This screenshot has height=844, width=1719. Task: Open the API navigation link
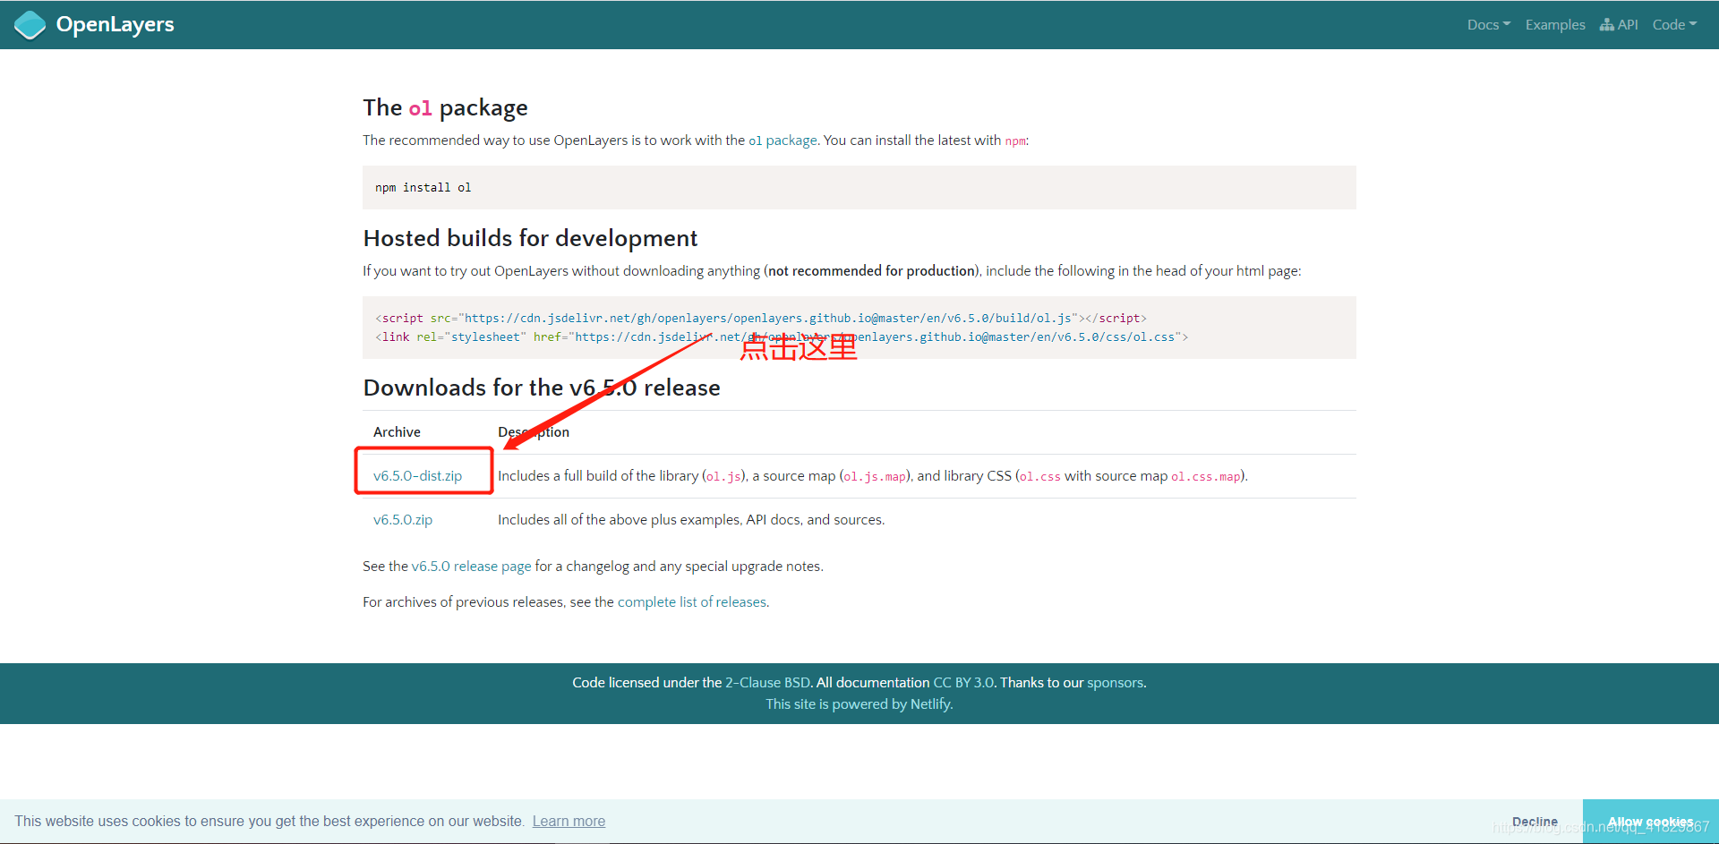tap(1619, 25)
